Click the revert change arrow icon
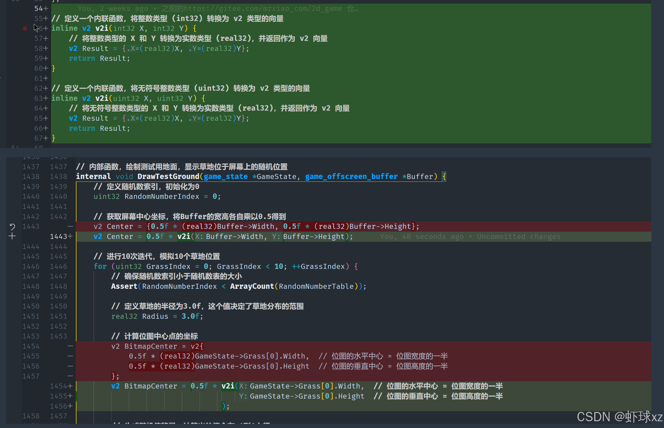This screenshot has height=428, width=664. tap(12, 226)
